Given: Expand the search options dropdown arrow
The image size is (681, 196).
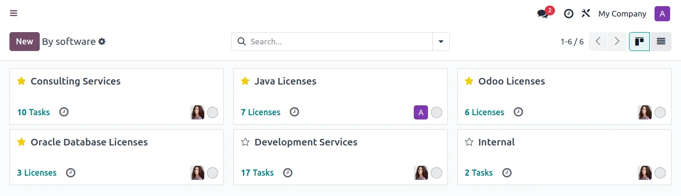Looking at the screenshot, I should pyautogui.click(x=441, y=42).
